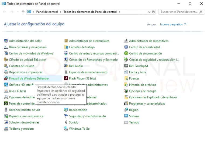Open the Cuentas de usuario icon
The height and width of the screenshot is (144, 207).
pyautogui.click(x=6, y=66)
